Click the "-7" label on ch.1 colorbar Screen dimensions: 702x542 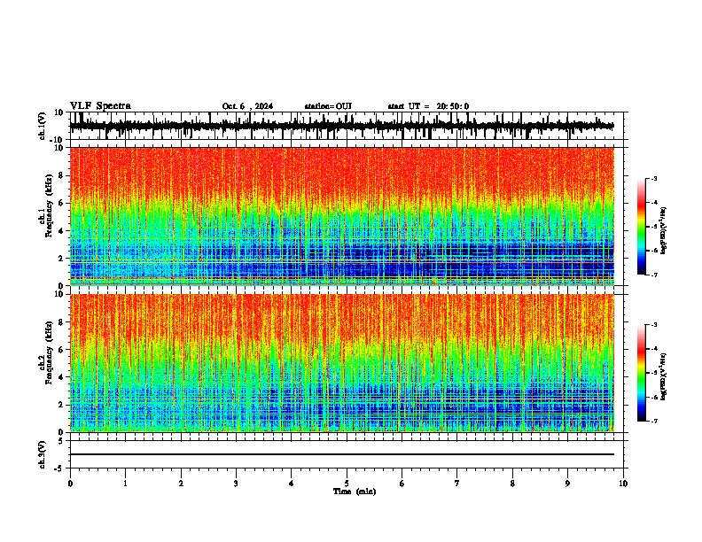click(x=653, y=275)
